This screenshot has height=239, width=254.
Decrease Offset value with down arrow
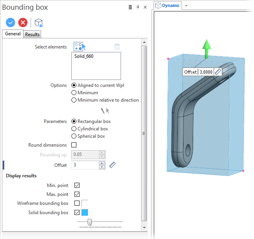click(102, 167)
